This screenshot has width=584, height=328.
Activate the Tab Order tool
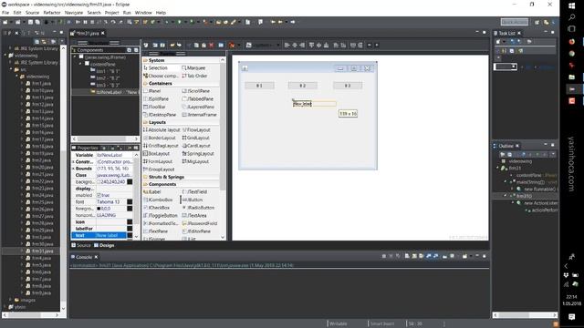click(194, 76)
